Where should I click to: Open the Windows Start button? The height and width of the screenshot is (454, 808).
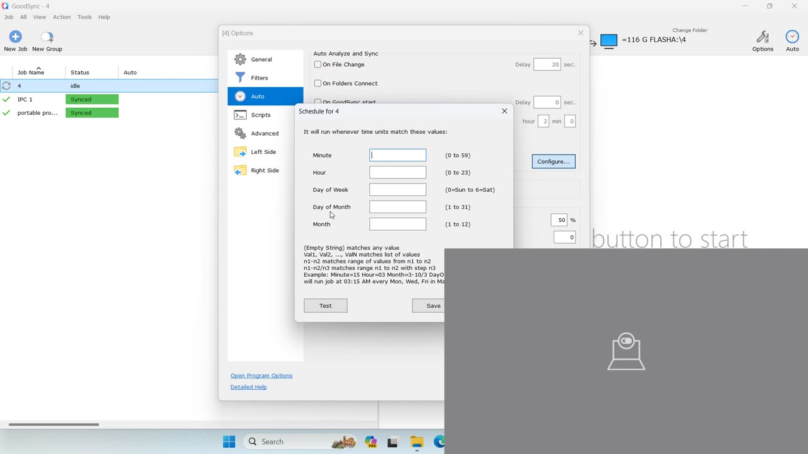point(229,441)
